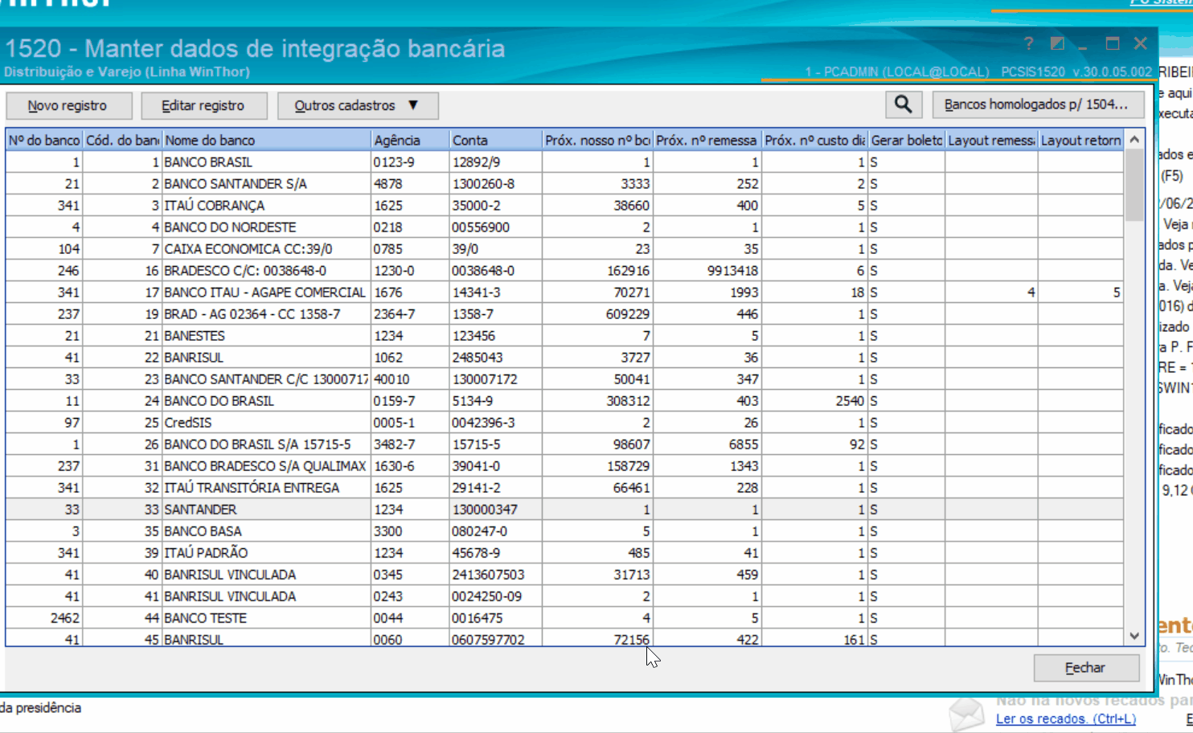Click the magnifier search button
The image size is (1193, 733).
tap(904, 104)
